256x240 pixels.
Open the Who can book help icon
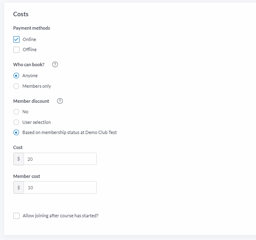pyautogui.click(x=55, y=65)
